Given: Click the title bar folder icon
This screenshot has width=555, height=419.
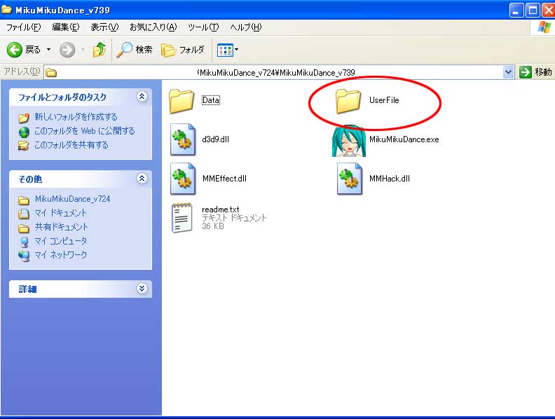Looking at the screenshot, I should click(7, 10).
